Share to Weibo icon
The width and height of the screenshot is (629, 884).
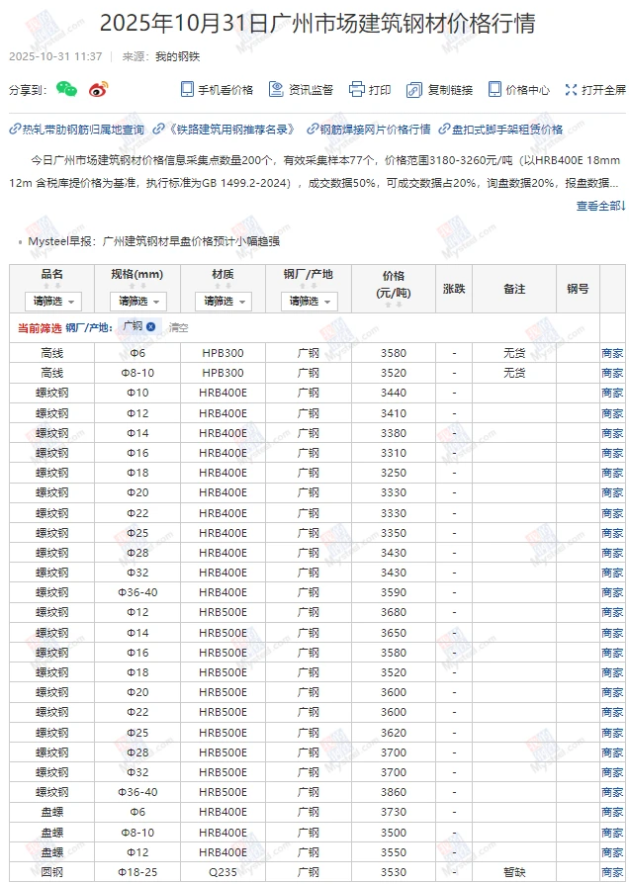[x=99, y=90]
